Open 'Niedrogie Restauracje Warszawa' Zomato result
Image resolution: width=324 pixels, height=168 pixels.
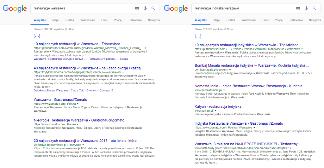(x=79, y=120)
